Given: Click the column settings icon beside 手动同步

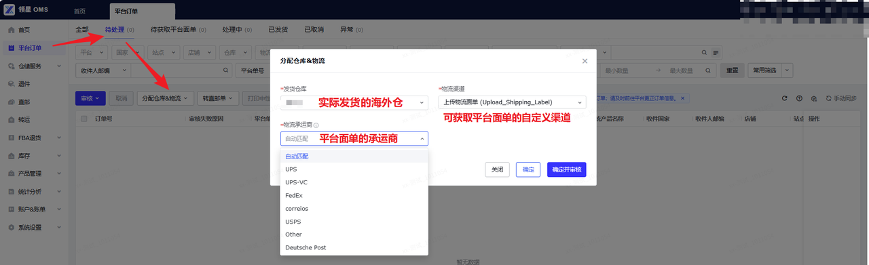Looking at the screenshot, I should pos(814,98).
